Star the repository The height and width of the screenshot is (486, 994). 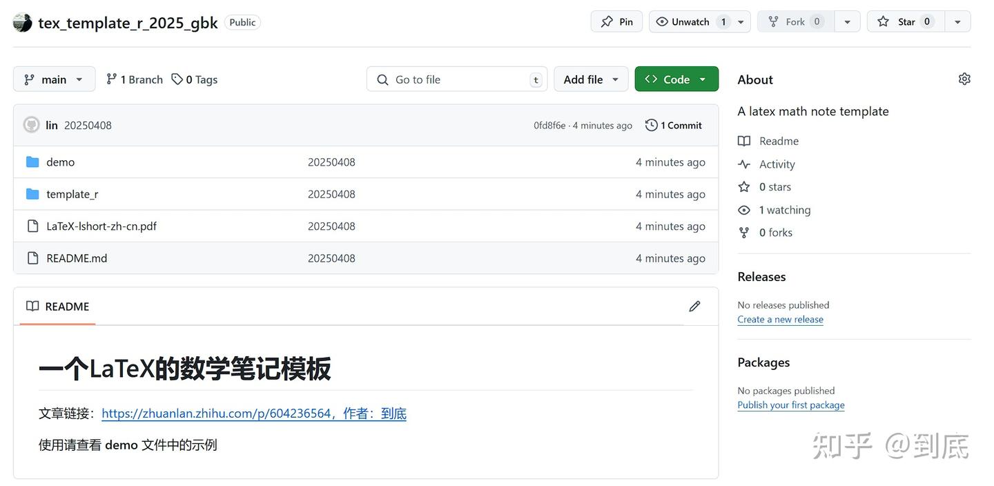(x=905, y=21)
